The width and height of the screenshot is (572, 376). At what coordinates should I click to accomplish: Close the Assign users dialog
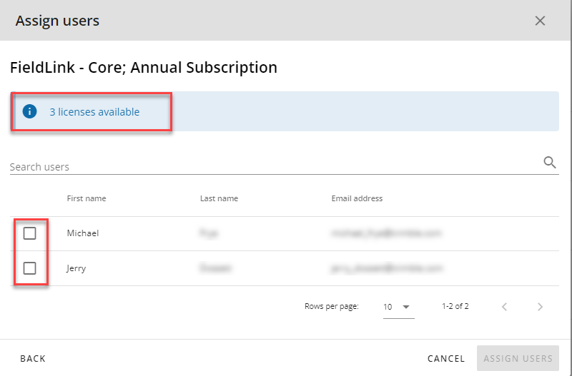click(540, 21)
